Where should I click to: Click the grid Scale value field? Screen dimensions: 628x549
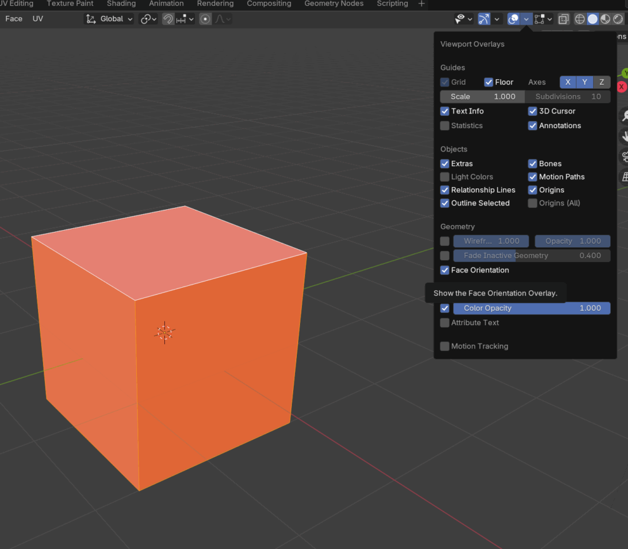tap(482, 96)
